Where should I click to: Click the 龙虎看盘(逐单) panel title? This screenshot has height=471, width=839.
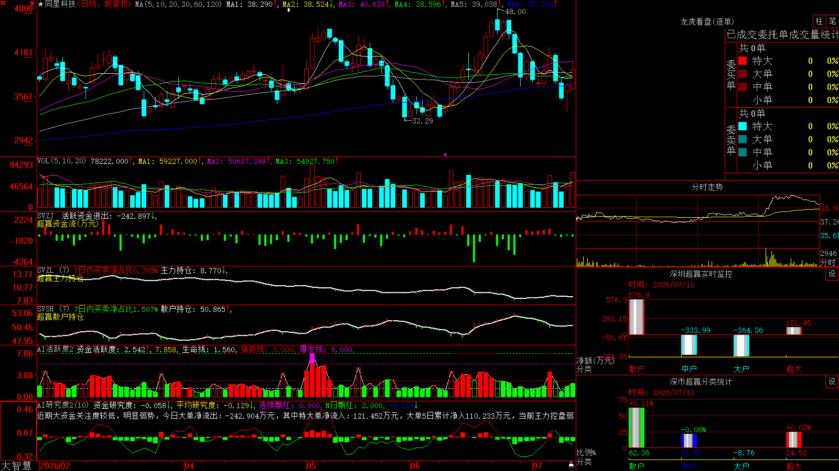coord(707,21)
